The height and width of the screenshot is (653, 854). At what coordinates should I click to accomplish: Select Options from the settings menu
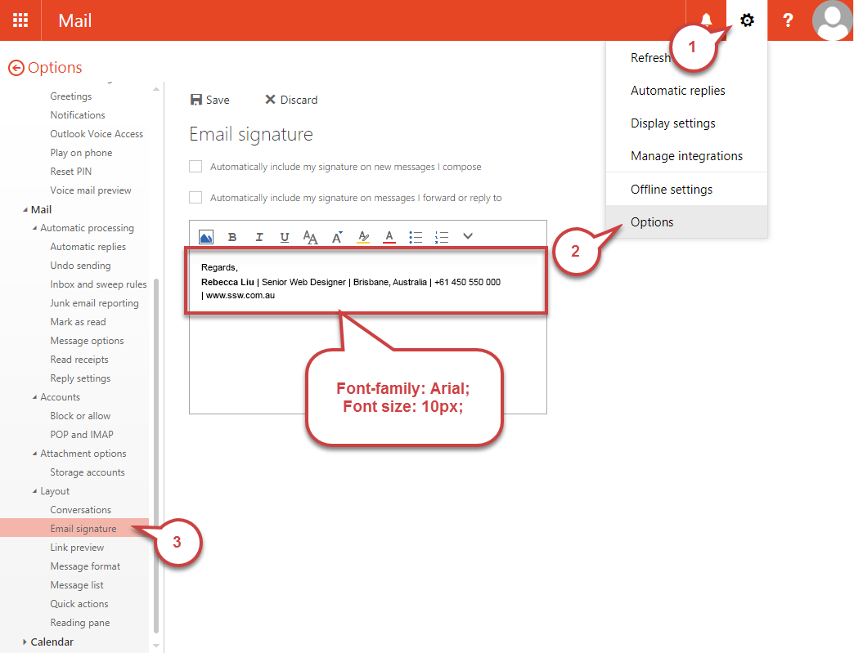pos(652,222)
